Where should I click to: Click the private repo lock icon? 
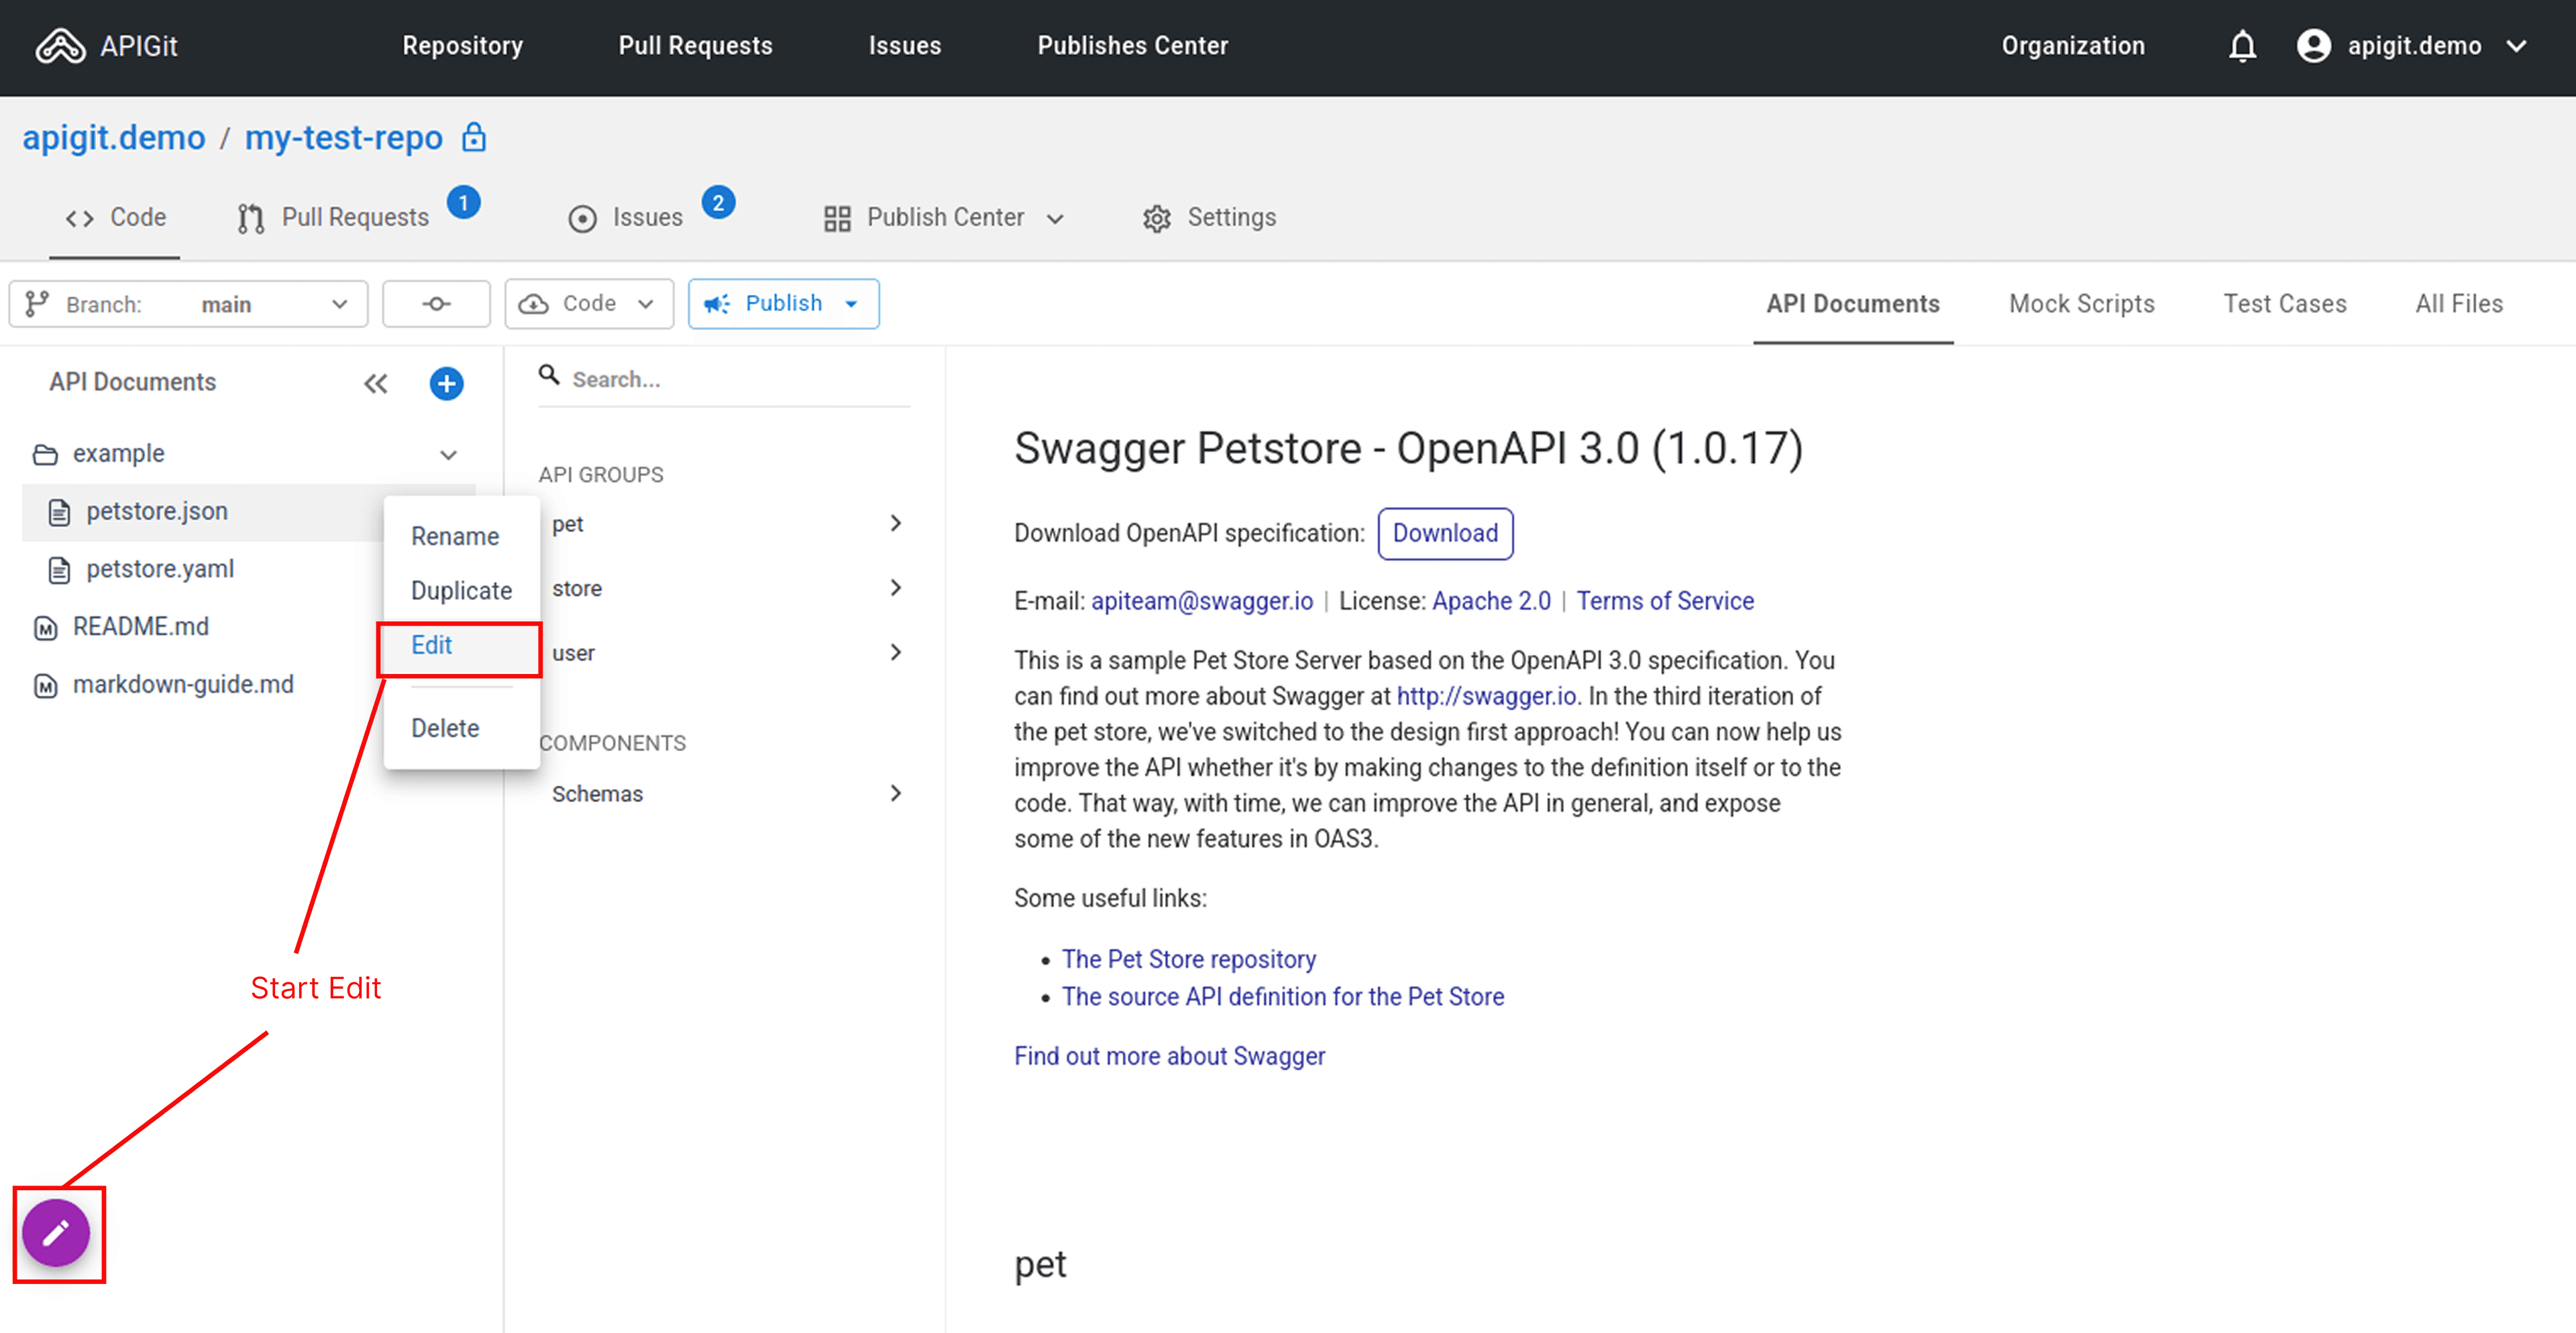click(474, 137)
